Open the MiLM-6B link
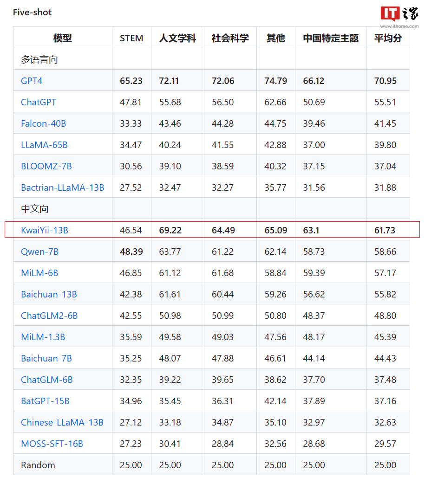This screenshot has width=425, height=484. (x=37, y=272)
